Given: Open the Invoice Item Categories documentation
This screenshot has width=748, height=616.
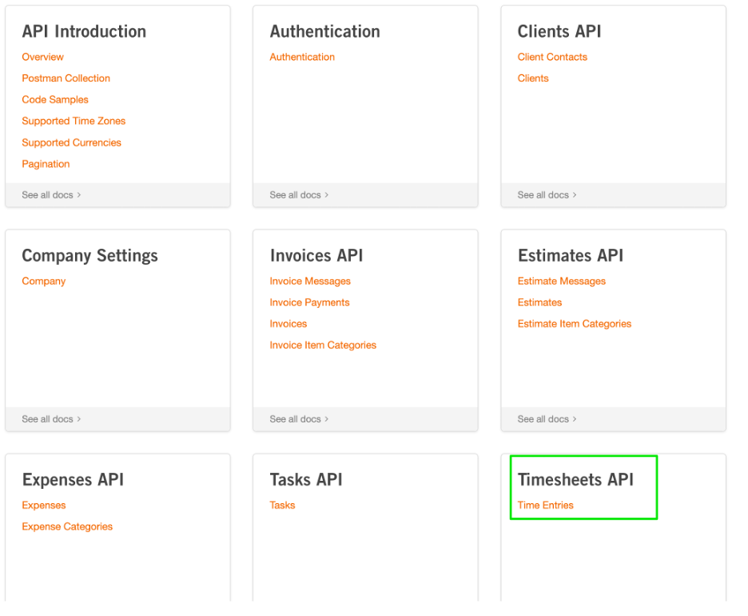Looking at the screenshot, I should point(323,345).
